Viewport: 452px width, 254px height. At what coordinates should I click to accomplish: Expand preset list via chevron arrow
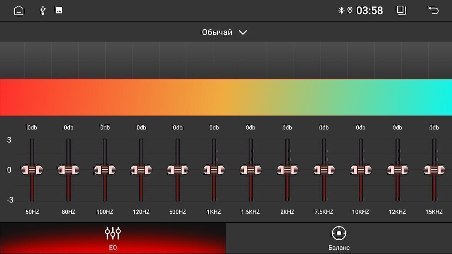[x=243, y=32]
